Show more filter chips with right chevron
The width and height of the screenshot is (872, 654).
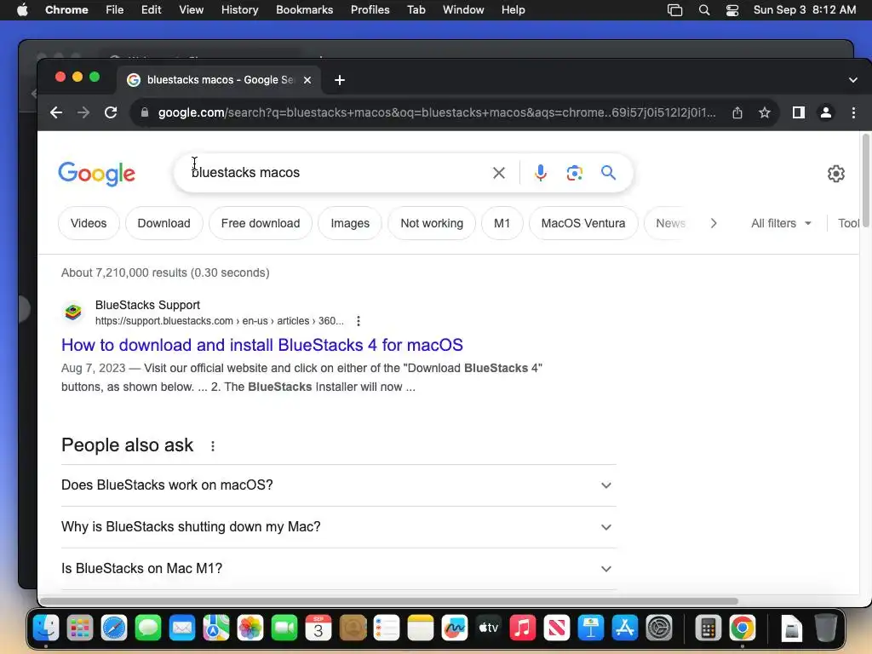point(714,224)
